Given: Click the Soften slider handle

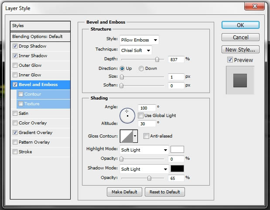Looking at the screenshot, I should [x=121, y=86].
